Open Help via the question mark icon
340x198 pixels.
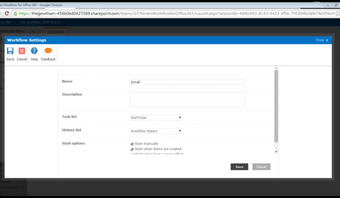coord(34,51)
